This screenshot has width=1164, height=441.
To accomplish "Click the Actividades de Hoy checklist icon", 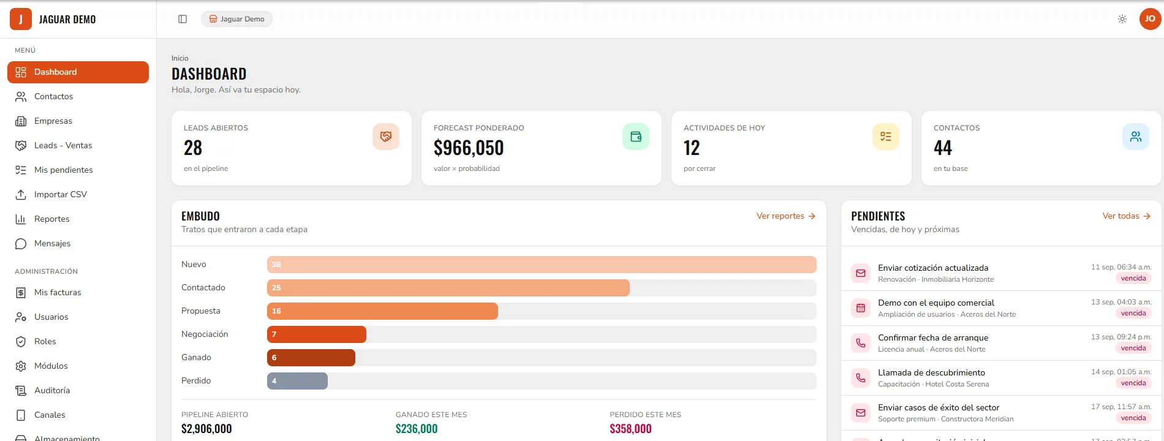I will tap(886, 137).
